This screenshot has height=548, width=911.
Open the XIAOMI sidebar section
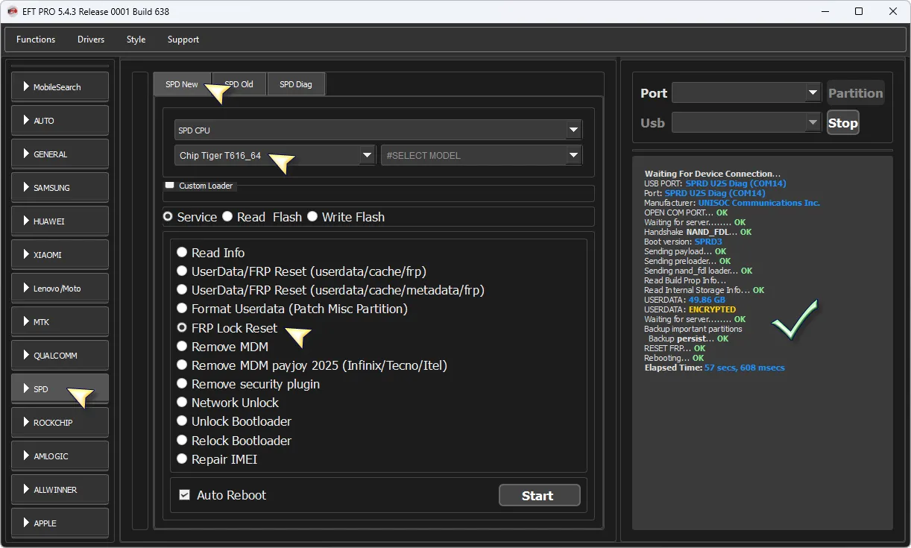[60, 255]
